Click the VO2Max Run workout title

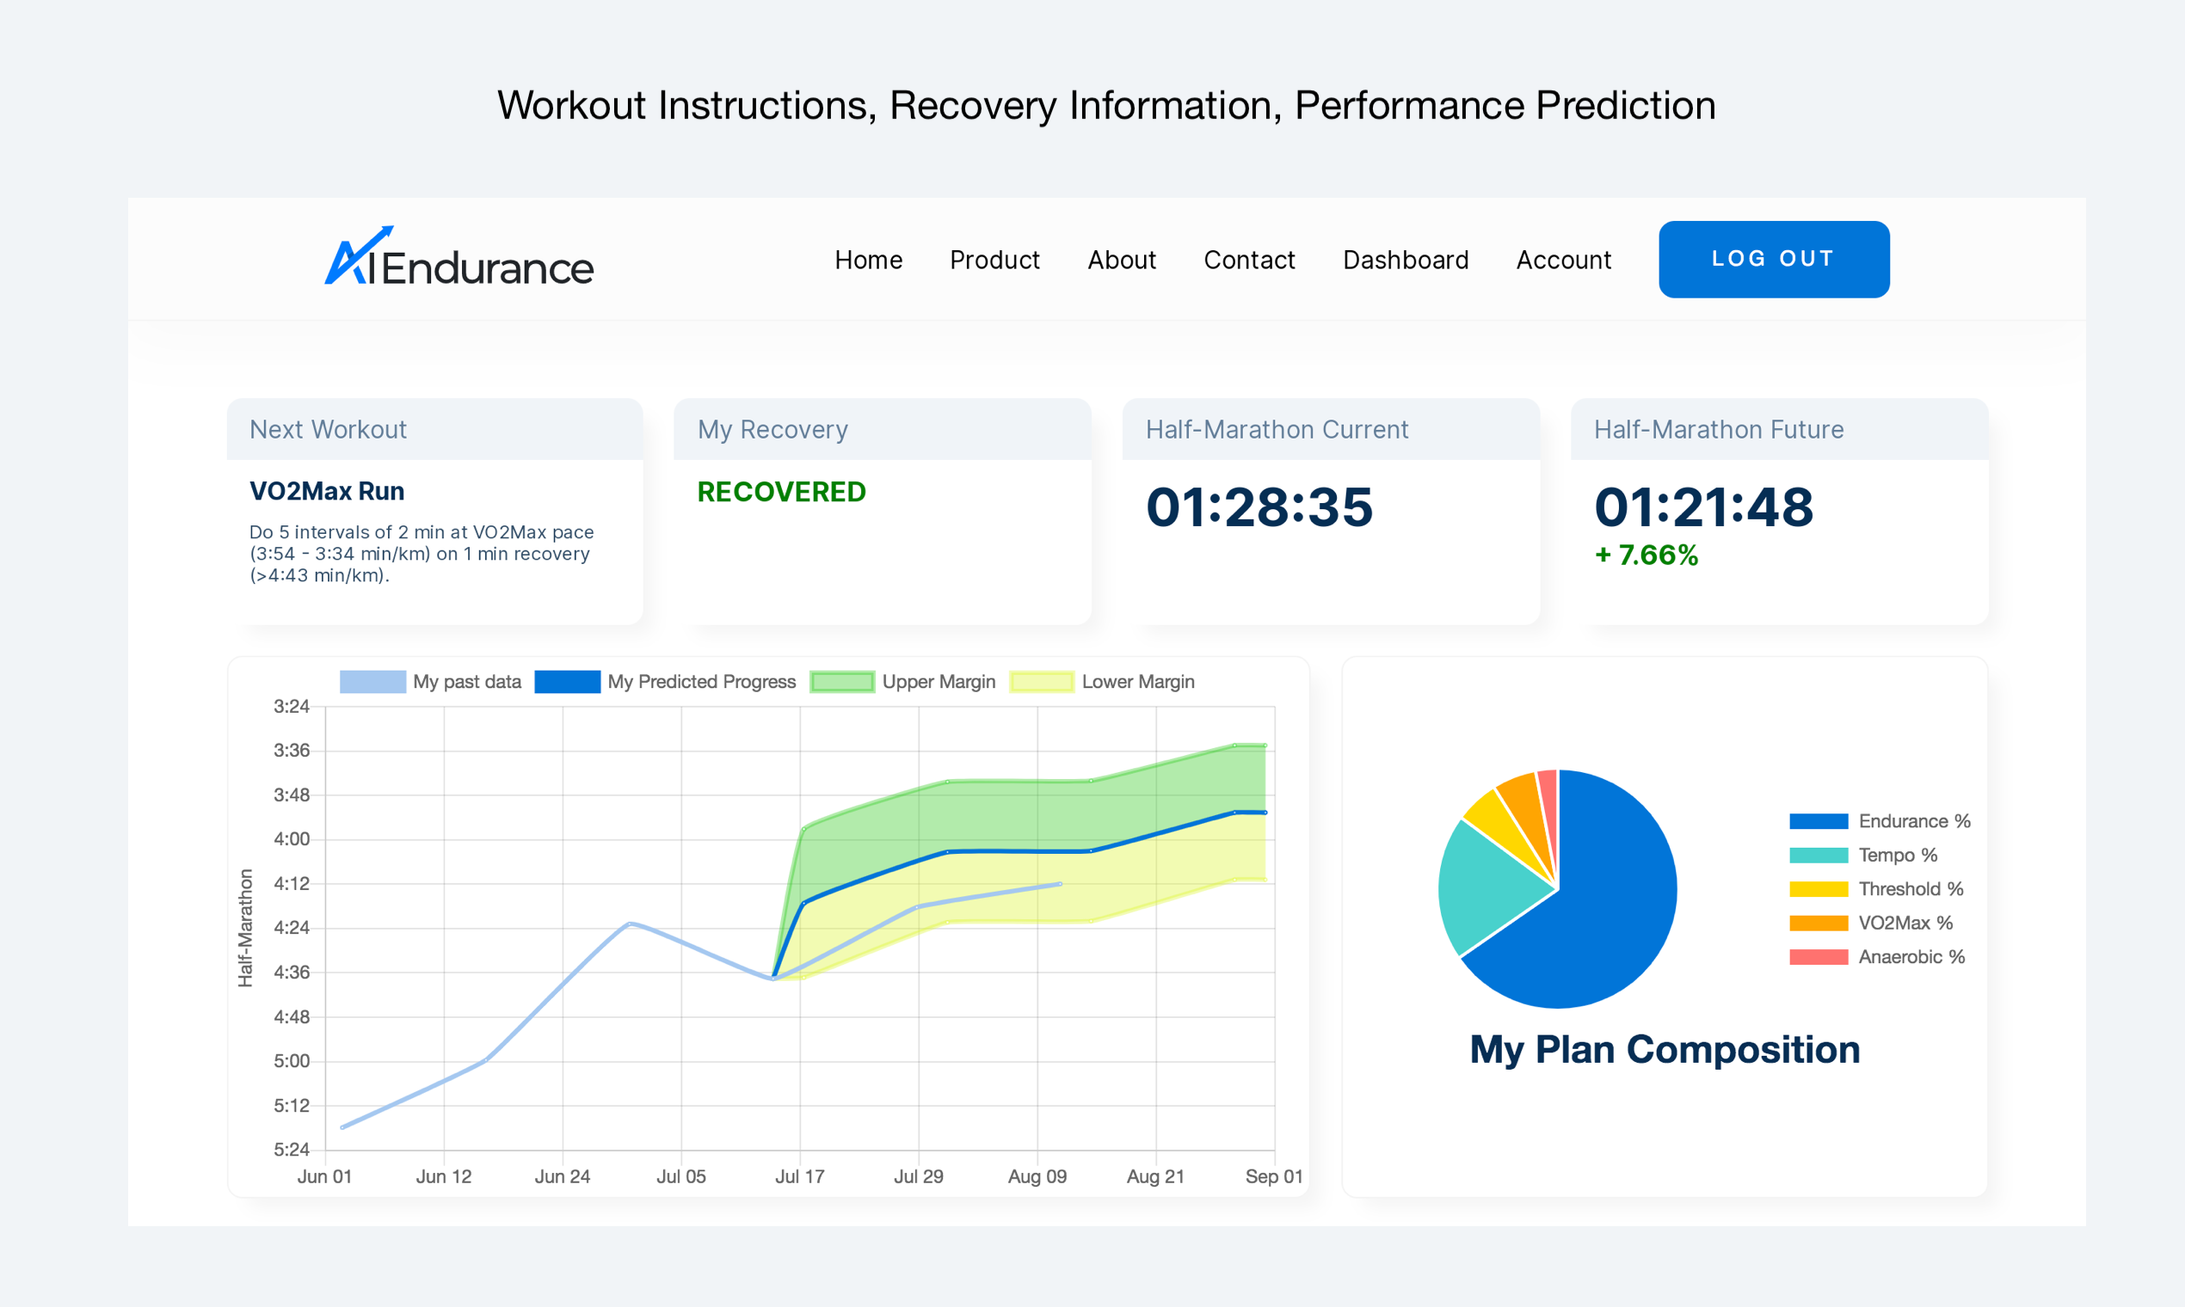[x=327, y=491]
